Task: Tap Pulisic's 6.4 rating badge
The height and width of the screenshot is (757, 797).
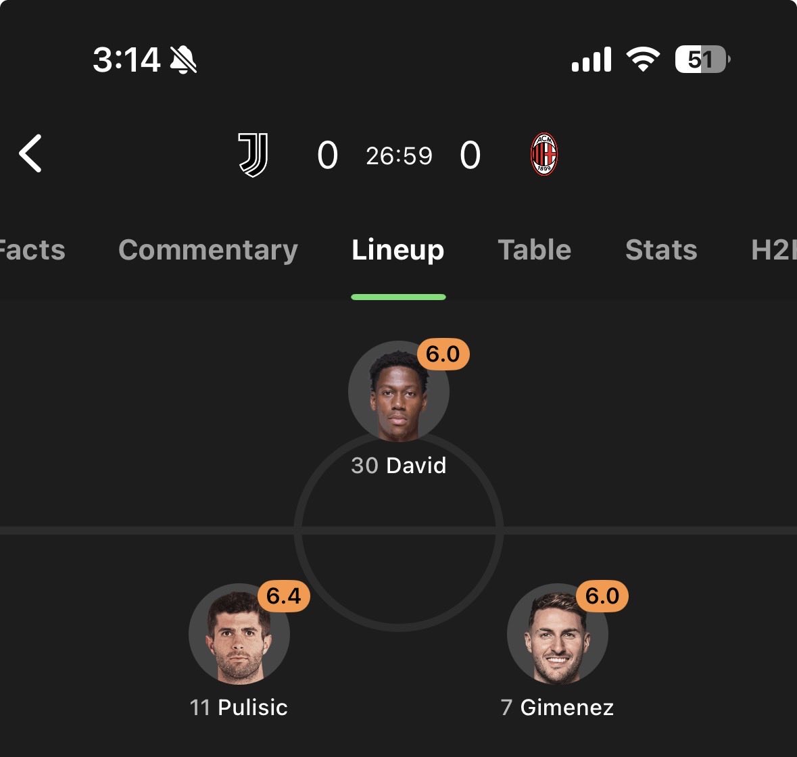Action: (284, 596)
